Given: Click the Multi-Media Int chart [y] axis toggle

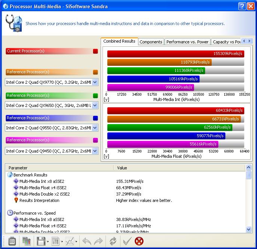Looking at the screenshot, I should coord(106,99).
